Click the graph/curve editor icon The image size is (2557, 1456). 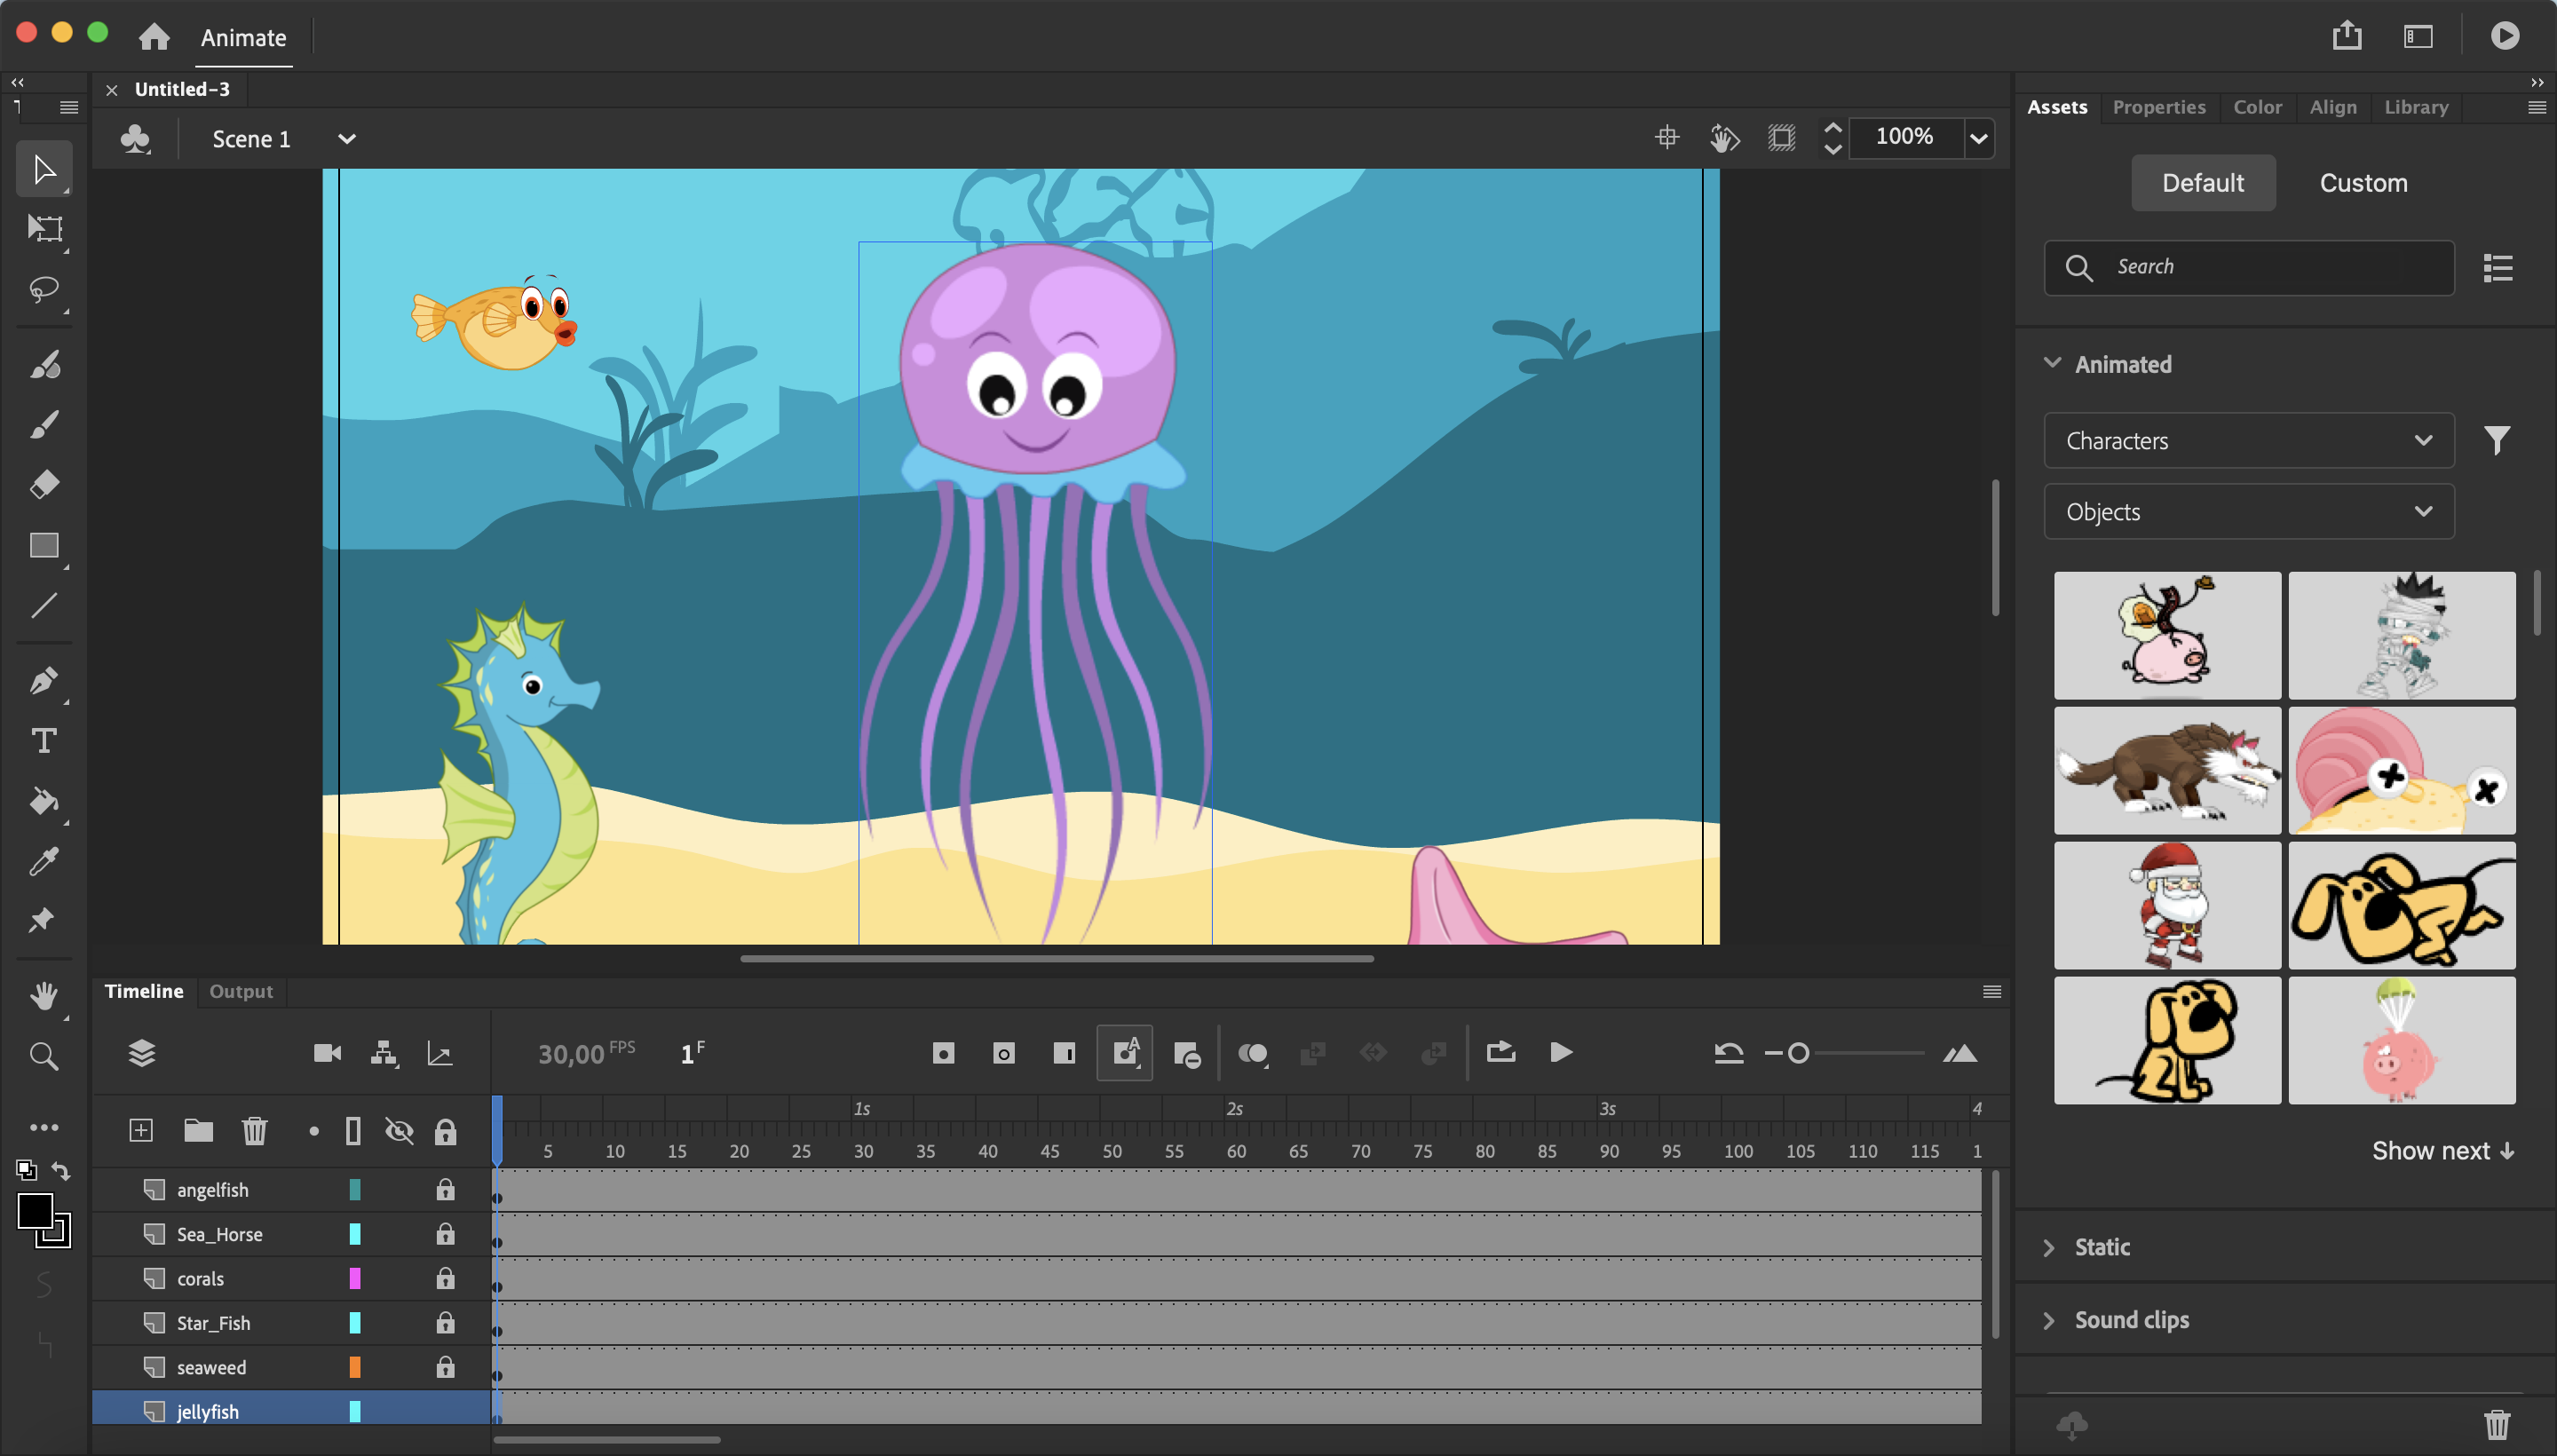442,1052
